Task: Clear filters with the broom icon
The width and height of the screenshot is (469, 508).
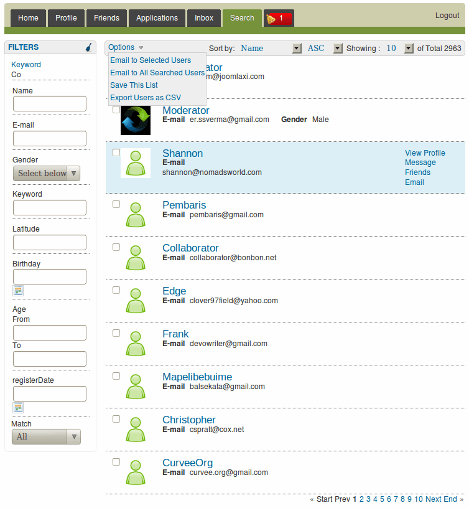Action: [x=88, y=47]
